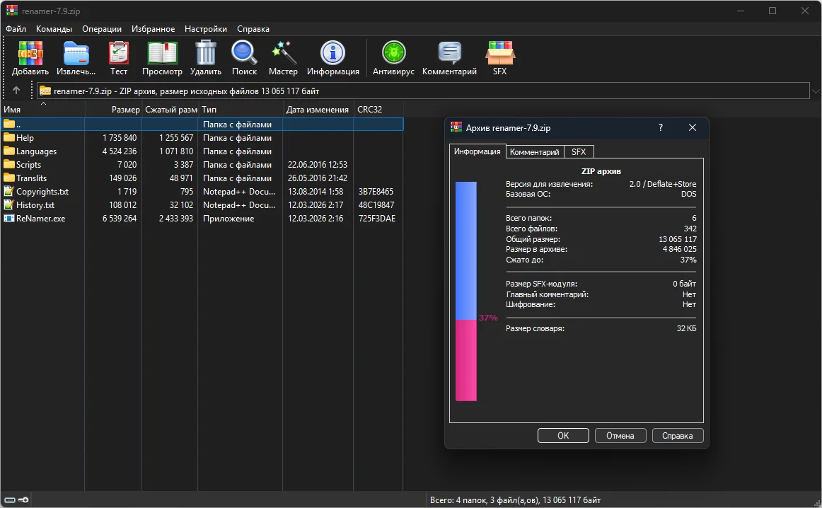Switch to the Комментарий tab in dialog
This screenshot has height=508, width=822.
click(x=535, y=152)
